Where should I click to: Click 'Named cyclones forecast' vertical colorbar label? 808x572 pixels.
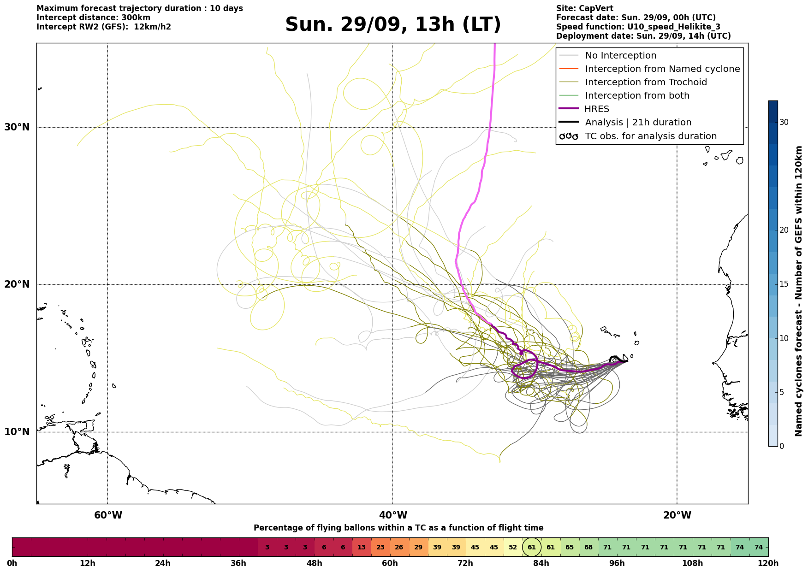pos(799,291)
